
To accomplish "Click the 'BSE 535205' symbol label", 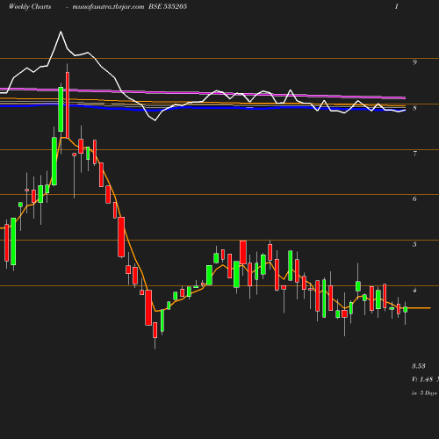I will [168, 6].
